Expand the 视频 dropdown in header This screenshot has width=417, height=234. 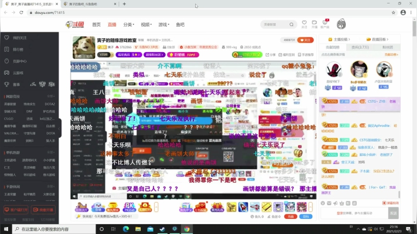[147, 24]
